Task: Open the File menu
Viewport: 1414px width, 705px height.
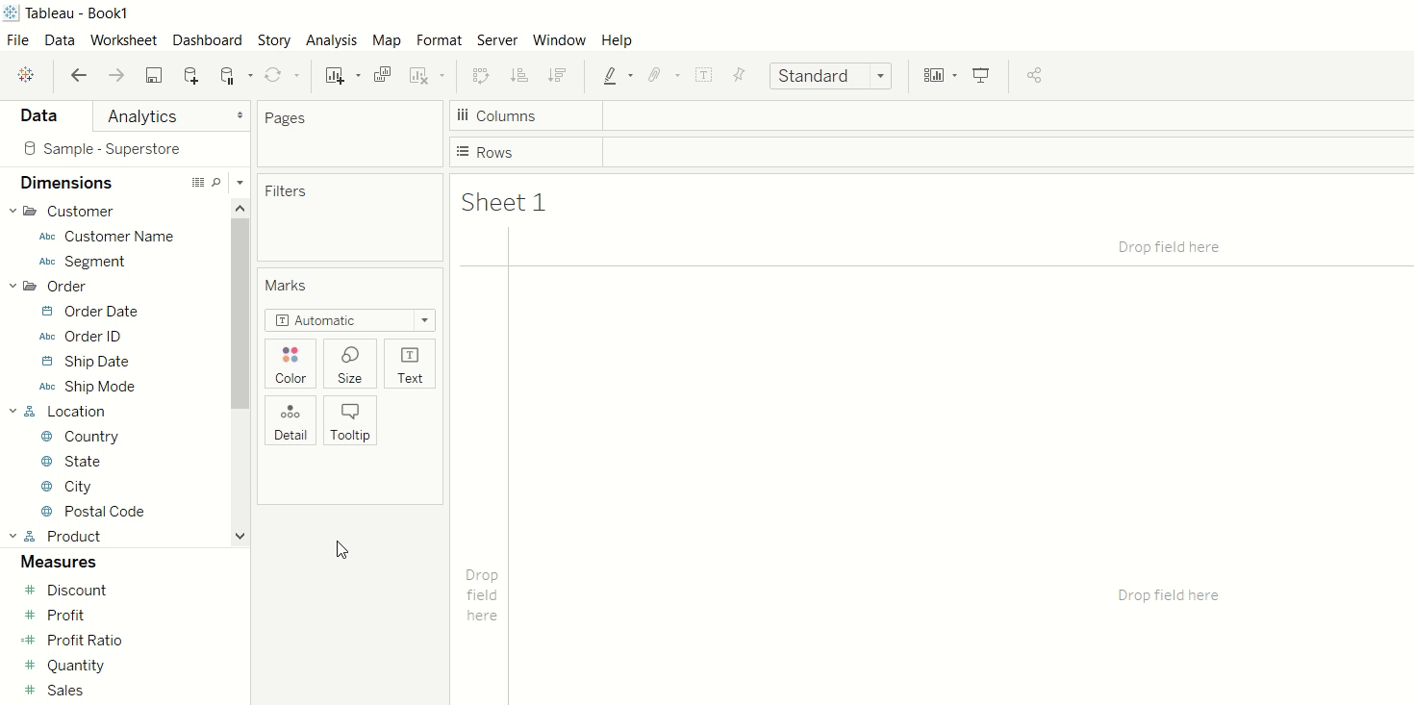Action: (17, 40)
